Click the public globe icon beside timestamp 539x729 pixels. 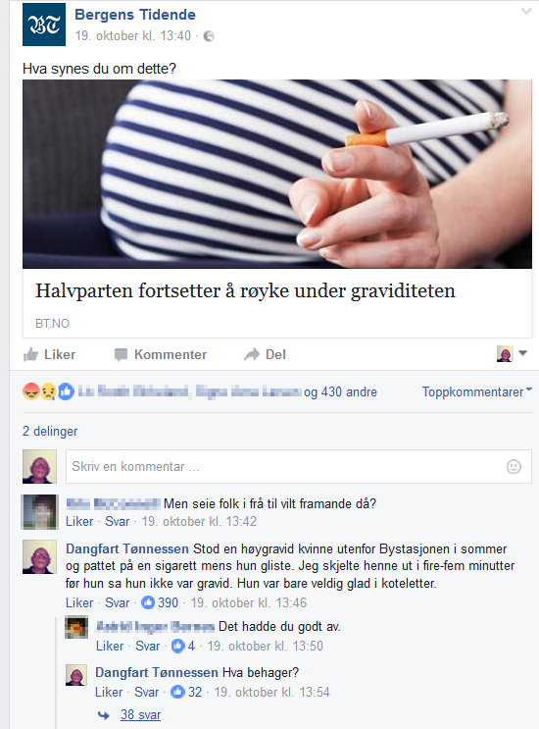[209, 36]
